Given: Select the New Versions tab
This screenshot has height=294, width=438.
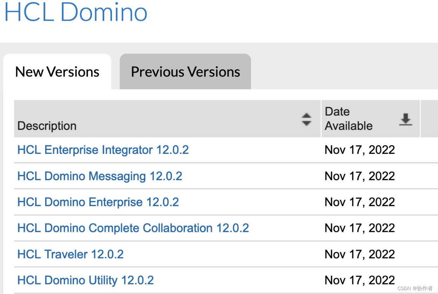Looking at the screenshot, I should point(57,72).
